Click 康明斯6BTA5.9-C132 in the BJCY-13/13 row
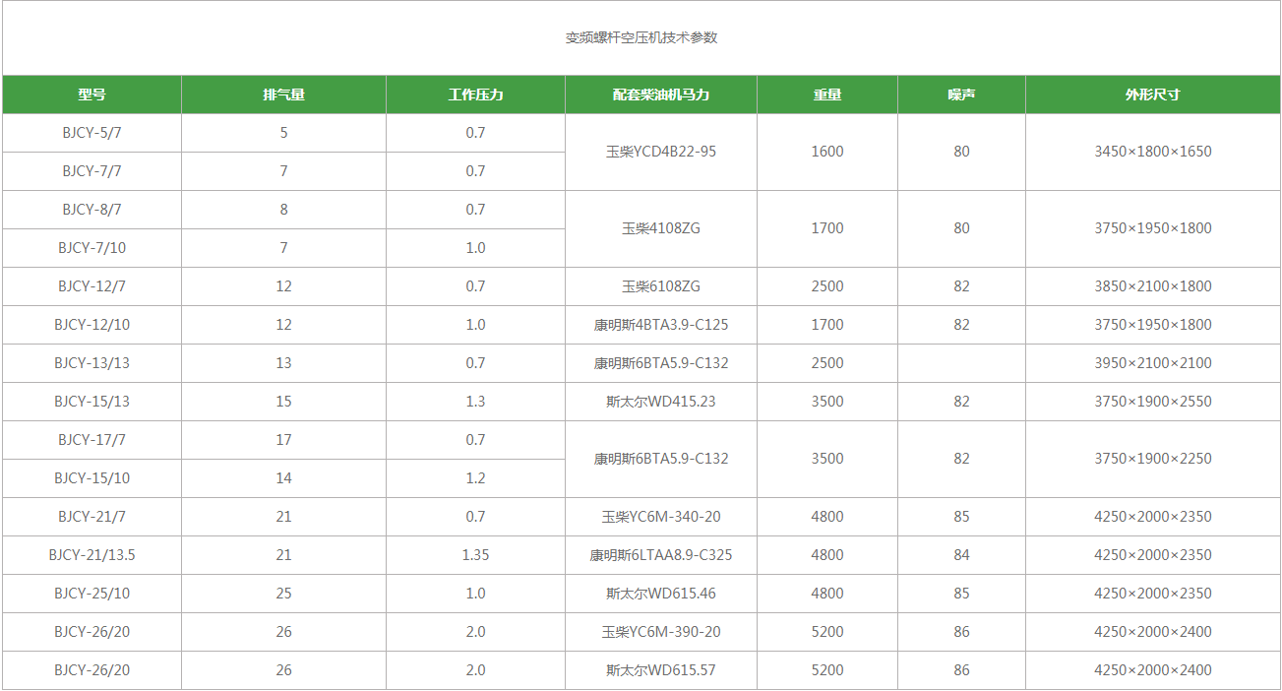The height and width of the screenshot is (691, 1282). pos(661,363)
